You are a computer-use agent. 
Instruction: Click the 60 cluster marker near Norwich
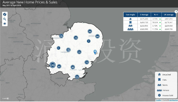point(97,36)
